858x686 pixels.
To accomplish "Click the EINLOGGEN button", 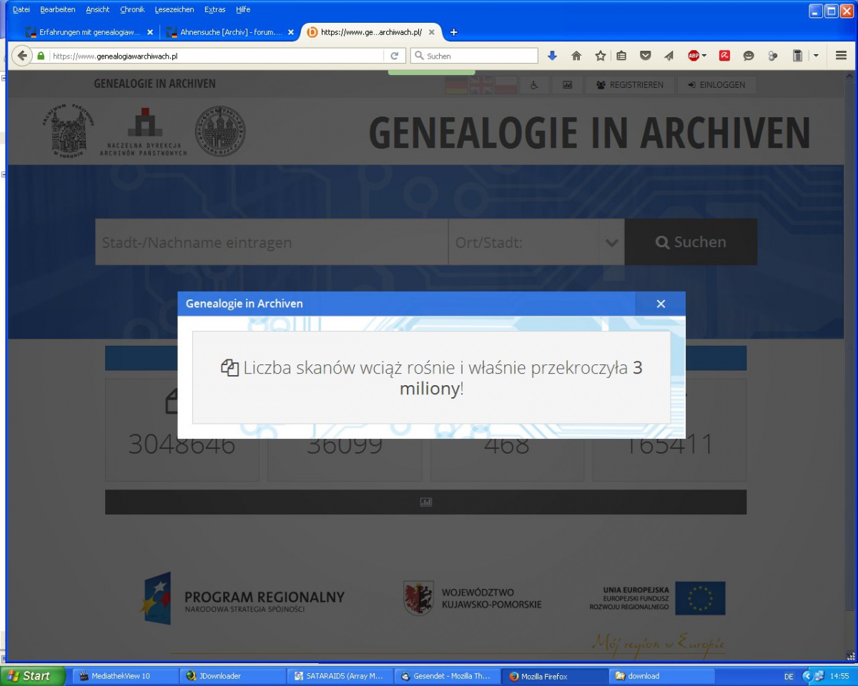I will click(716, 84).
